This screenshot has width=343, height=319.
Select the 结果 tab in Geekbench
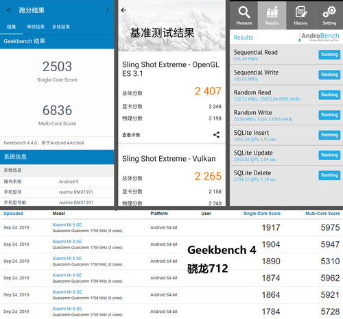pos(12,27)
